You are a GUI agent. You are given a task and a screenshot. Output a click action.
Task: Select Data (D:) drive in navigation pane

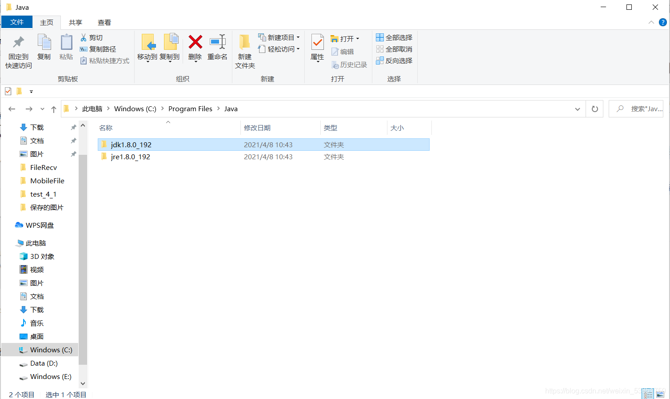[44, 363]
